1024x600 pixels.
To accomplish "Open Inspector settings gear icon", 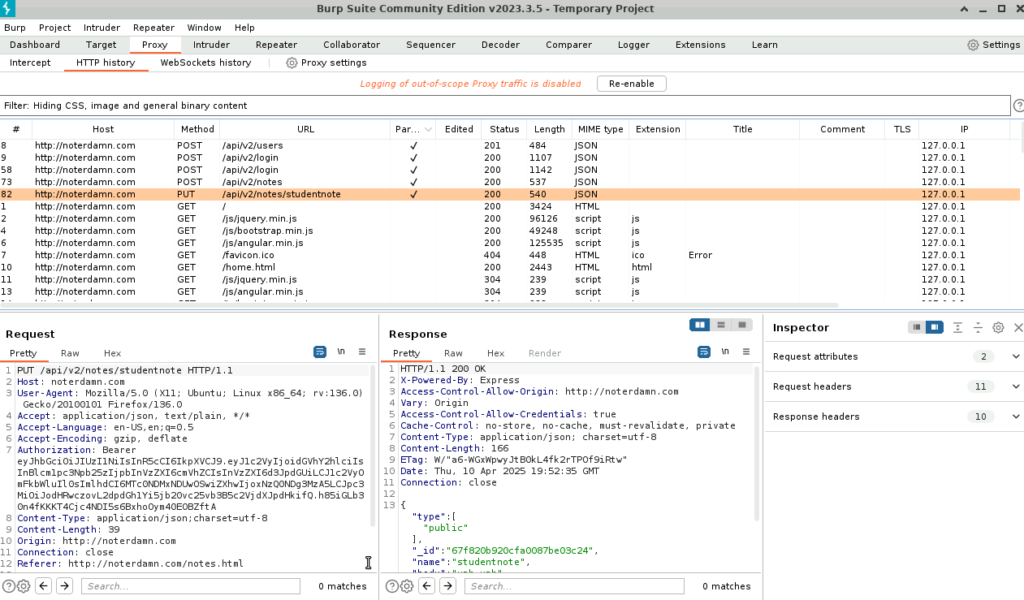I will coord(998,327).
